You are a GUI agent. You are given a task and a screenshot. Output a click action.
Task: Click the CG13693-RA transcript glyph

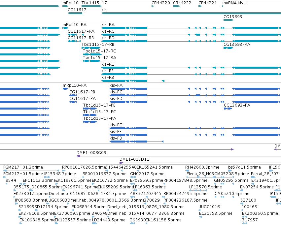tap(228, 48)
